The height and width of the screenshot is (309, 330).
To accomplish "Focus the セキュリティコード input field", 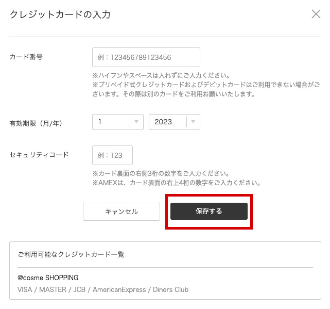I will pyautogui.click(x=112, y=155).
